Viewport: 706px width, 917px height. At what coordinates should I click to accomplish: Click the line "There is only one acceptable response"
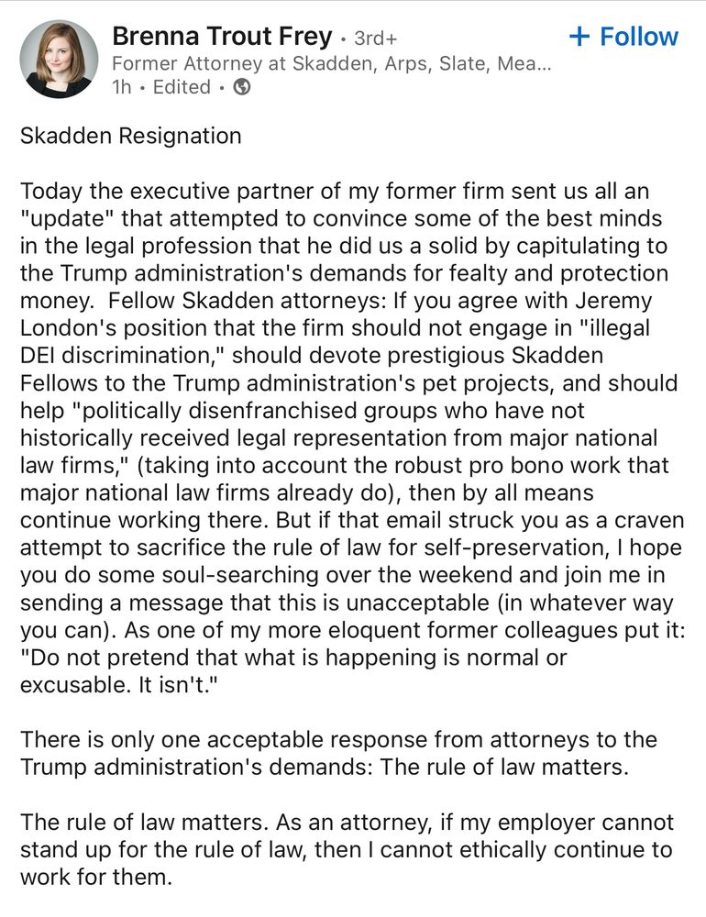[x=338, y=739]
